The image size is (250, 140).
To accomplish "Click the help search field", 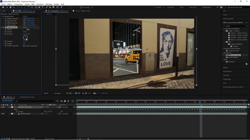I will (236, 7).
